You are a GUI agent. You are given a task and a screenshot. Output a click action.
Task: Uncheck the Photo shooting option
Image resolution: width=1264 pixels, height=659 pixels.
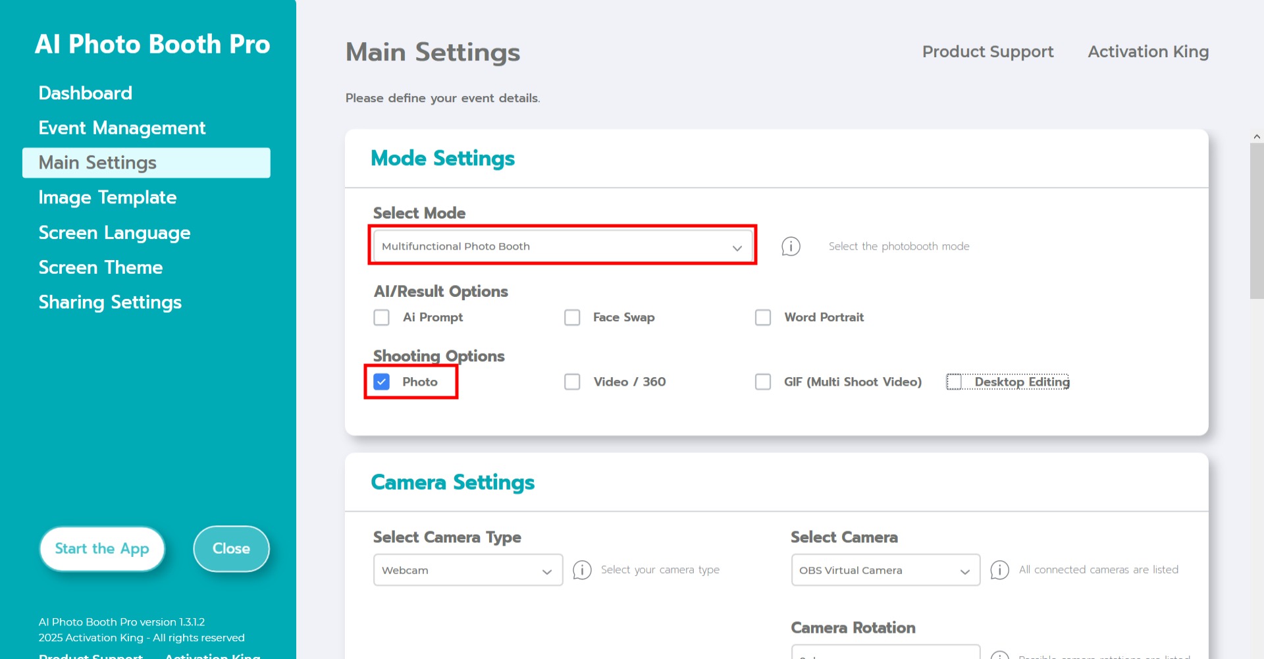pyautogui.click(x=382, y=382)
